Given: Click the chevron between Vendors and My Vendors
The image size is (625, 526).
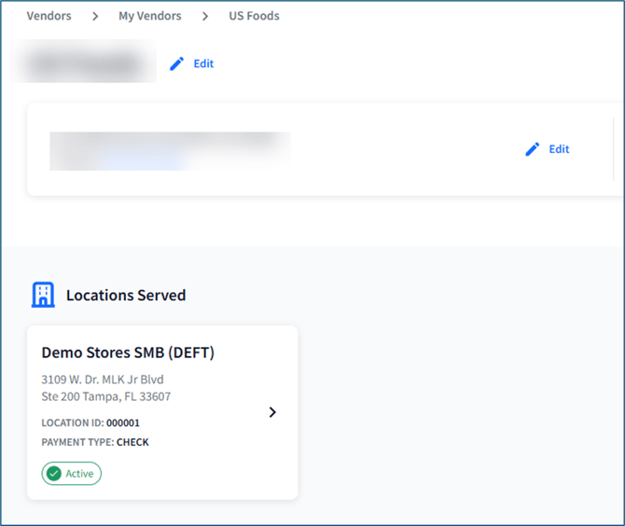Looking at the screenshot, I should tap(95, 16).
